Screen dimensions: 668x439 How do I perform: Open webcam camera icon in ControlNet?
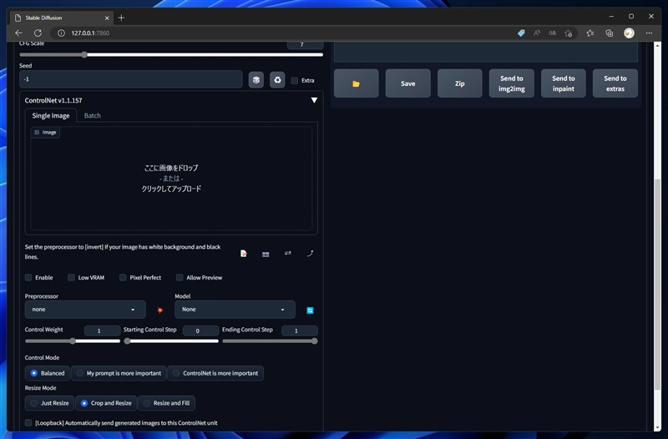tap(266, 254)
